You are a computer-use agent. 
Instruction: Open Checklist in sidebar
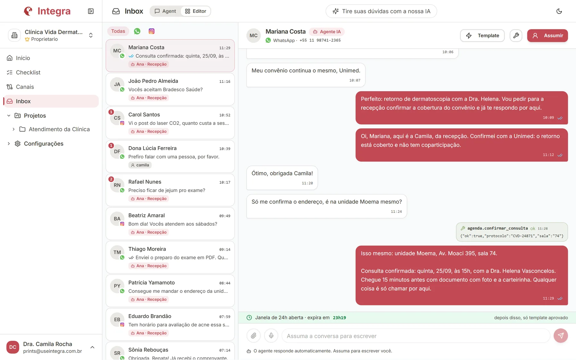(x=51, y=72)
